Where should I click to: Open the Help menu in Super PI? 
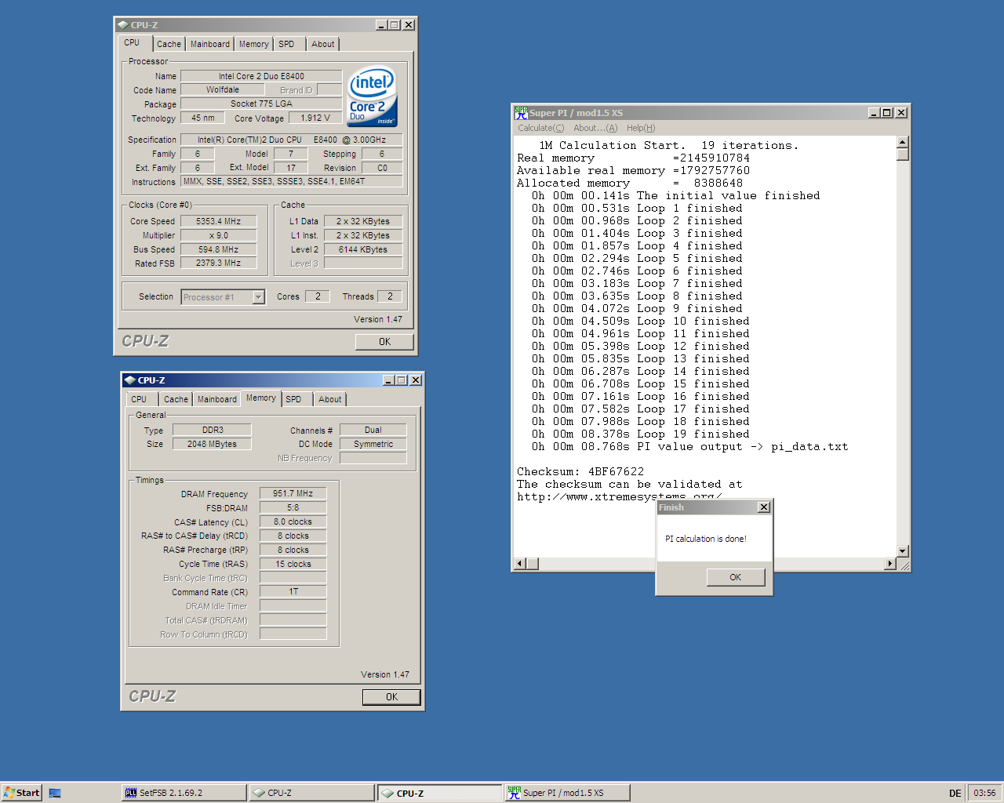[x=641, y=128]
